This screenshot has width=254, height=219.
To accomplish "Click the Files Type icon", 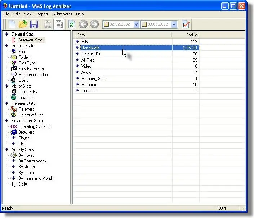I will click(14, 63).
